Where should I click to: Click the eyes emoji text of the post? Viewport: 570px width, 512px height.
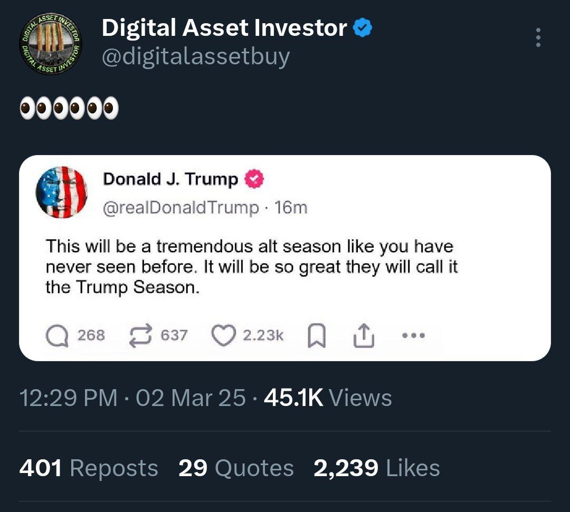tap(69, 109)
